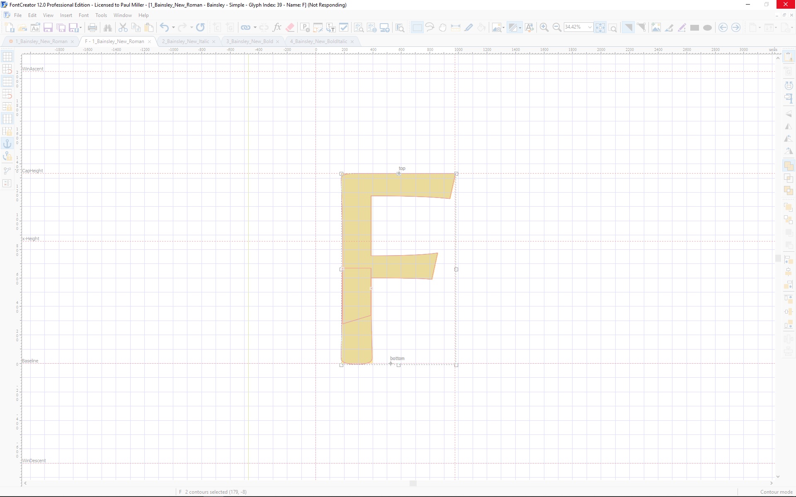Select the rectangle selection tool

(x=417, y=28)
